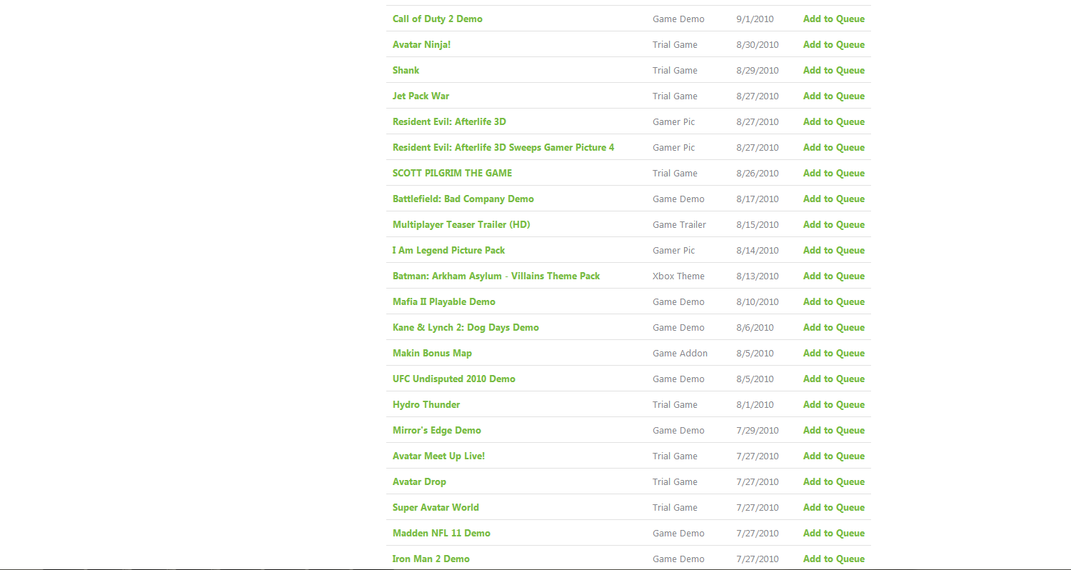The height and width of the screenshot is (570, 1071).
Task: Add Mirror's Edge Demo to queue
Action: tap(833, 431)
